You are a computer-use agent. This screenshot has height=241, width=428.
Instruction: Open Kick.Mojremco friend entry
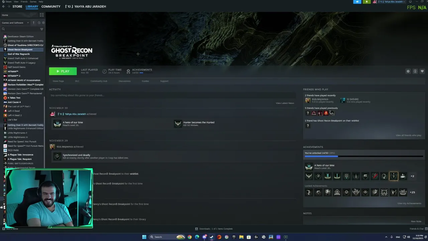click(319, 100)
